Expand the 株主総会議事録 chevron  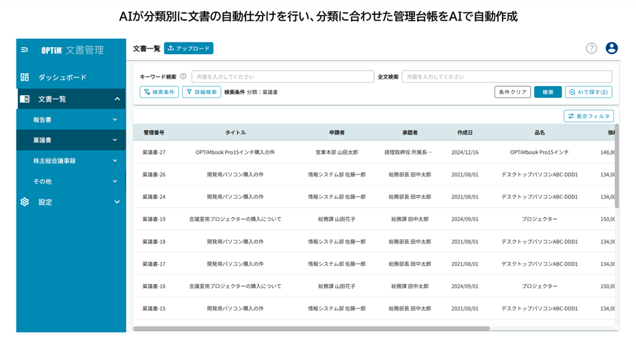pos(115,161)
